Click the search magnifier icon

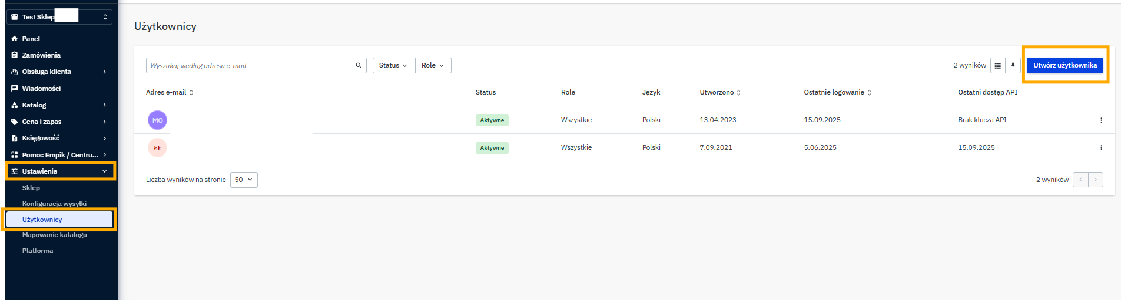coord(359,66)
